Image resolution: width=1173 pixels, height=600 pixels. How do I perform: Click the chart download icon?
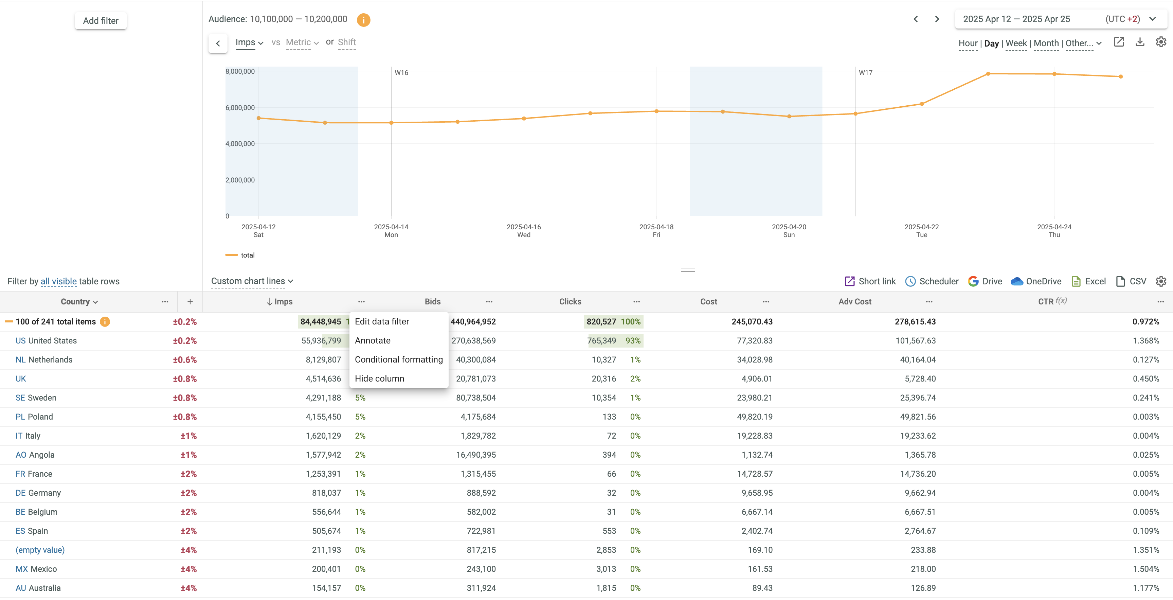click(1140, 42)
